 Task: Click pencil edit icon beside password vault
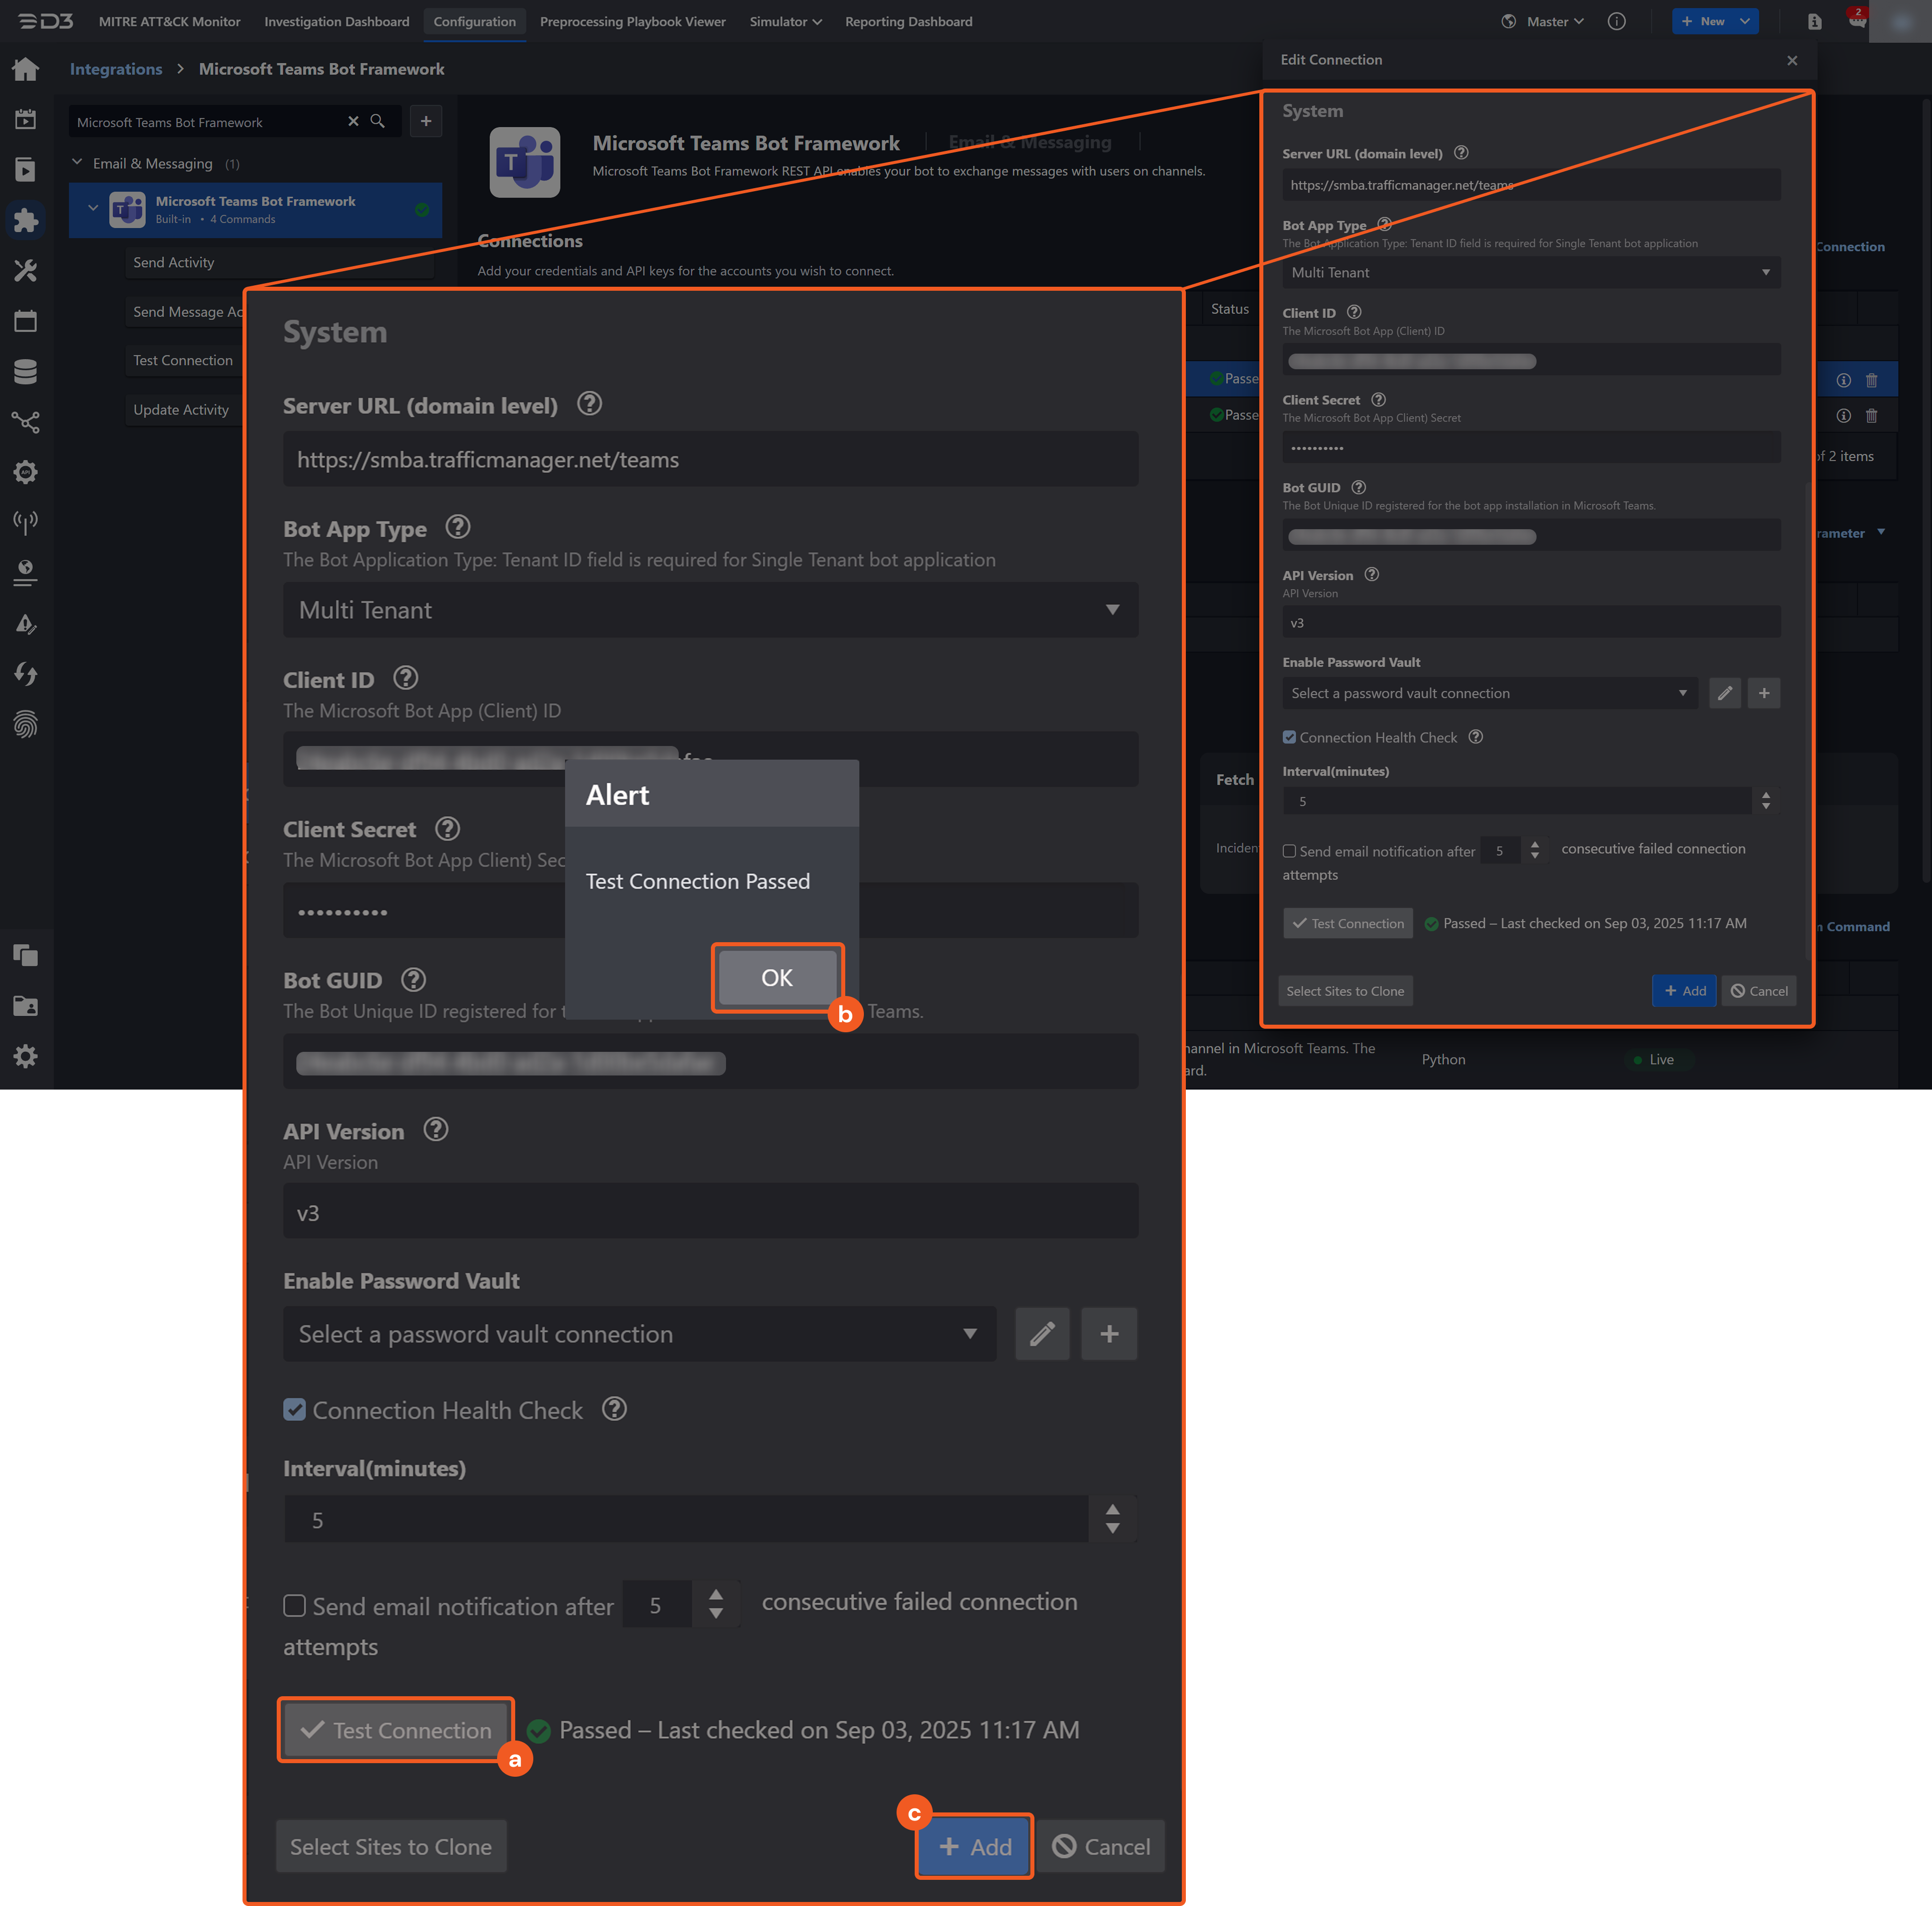1042,1333
